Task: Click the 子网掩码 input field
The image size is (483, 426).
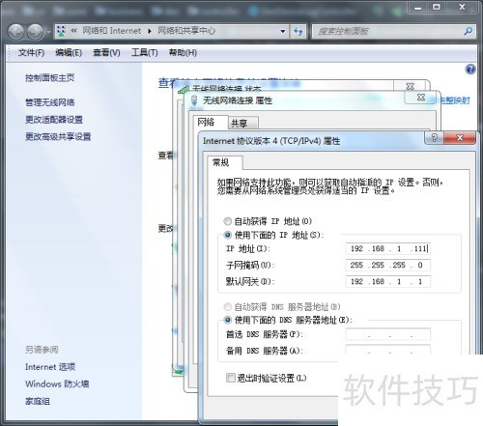Action: click(388, 265)
